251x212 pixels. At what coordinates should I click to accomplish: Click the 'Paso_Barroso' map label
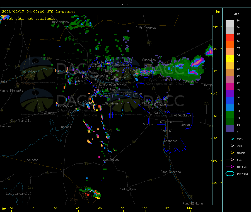(171, 172)
